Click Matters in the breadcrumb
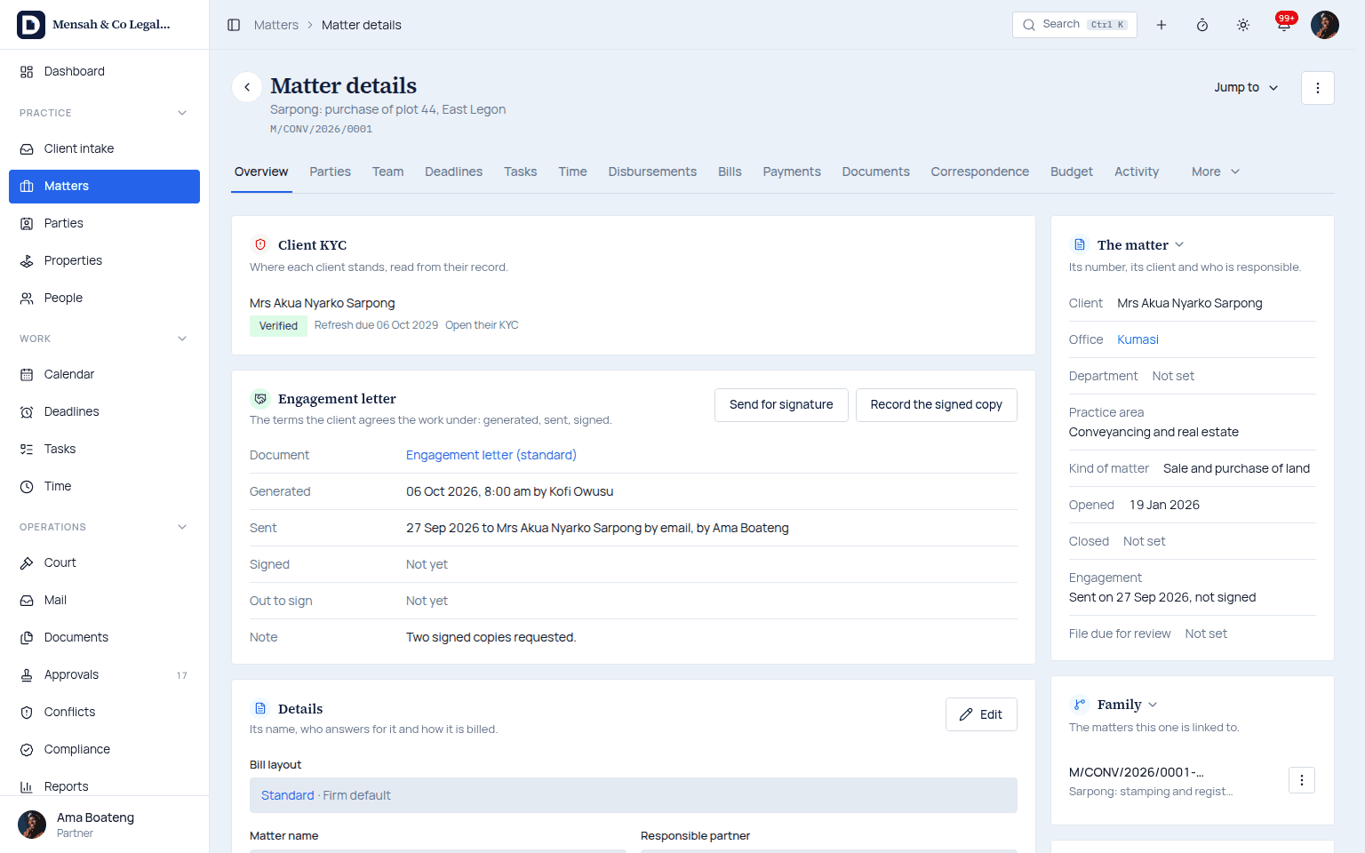The image size is (1365, 853). [276, 25]
